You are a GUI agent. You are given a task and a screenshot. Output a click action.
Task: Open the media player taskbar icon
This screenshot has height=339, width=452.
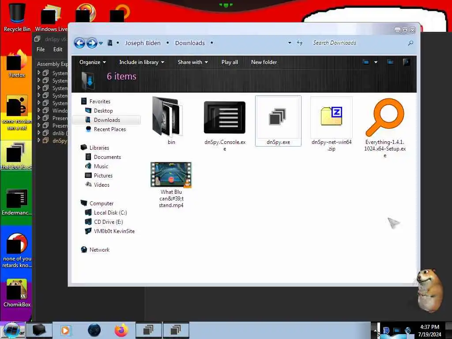click(x=66, y=330)
